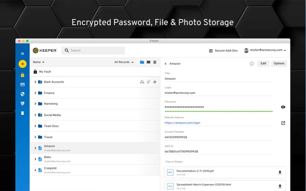Open the Payment Cards sidebar icon
This screenshot has height=191, width=306.
(22, 84)
